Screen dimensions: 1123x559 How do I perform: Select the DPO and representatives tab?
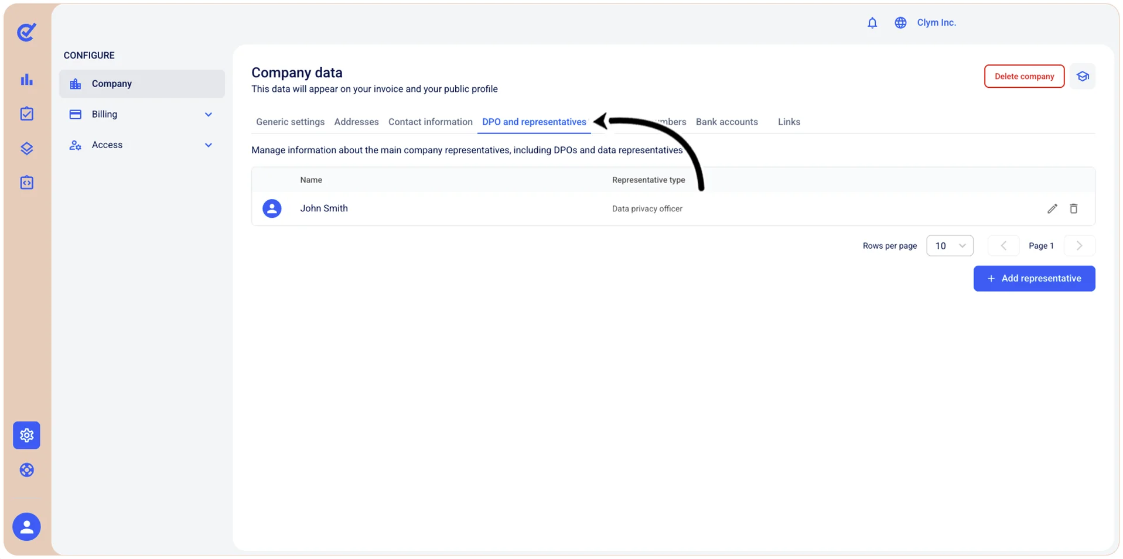534,122
